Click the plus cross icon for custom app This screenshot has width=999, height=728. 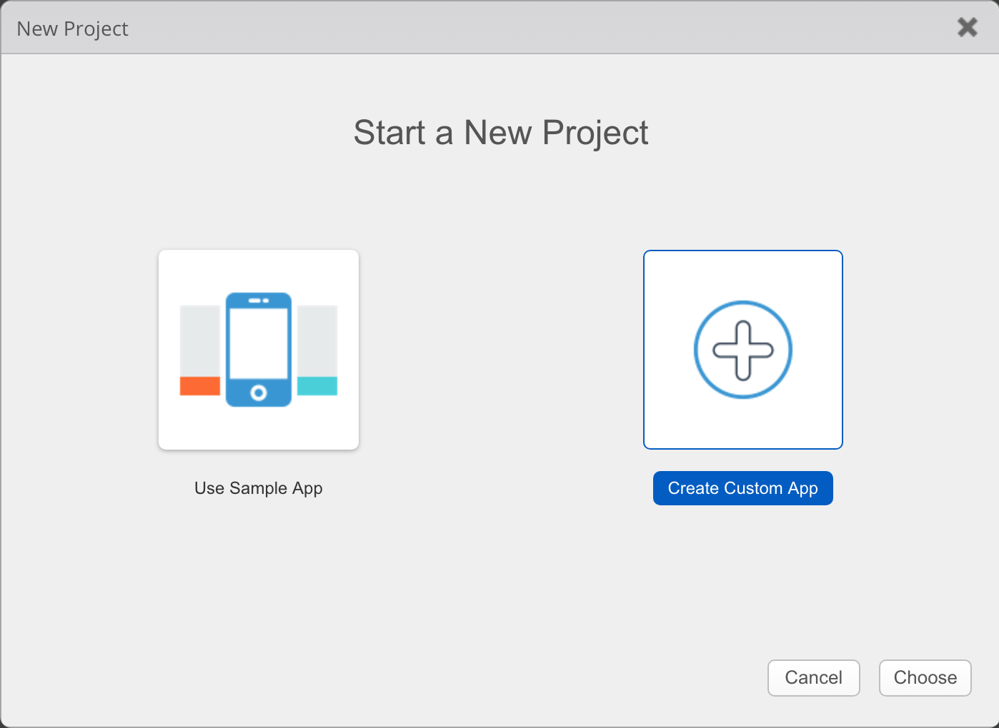pyautogui.click(x=743, y=350)
